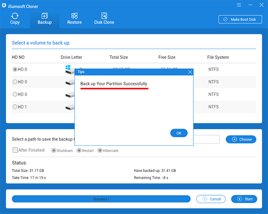
Task: Click the 'Remaining Time: -8 s' text
Action: pos(151,178)
